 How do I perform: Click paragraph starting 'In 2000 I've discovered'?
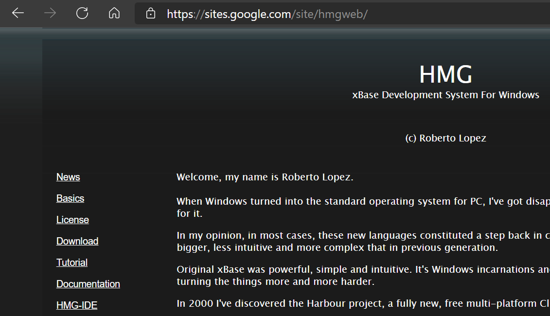point(363,303)
